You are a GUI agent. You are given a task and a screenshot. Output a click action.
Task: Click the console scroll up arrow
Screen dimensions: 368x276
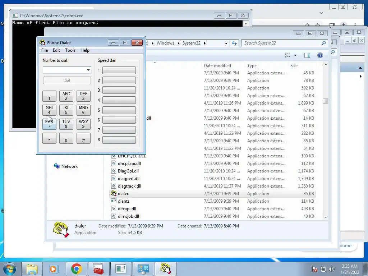(246, 23)
